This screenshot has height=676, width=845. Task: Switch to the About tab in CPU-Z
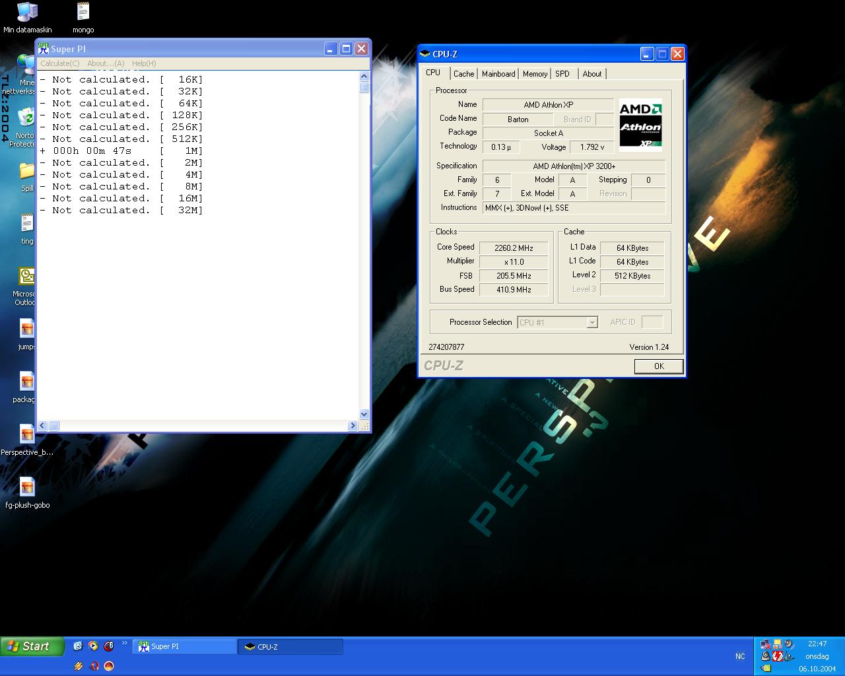[592, 74]
